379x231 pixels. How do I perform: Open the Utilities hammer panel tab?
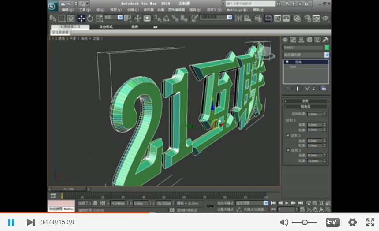click(x=325, y=40)
